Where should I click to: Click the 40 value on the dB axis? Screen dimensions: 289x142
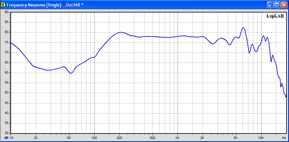coord(6,113)
